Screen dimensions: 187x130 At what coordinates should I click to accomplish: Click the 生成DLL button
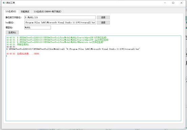(x=12, y=32)
